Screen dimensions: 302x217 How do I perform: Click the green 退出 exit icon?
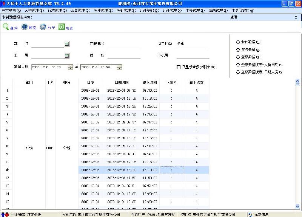pyautogui.click(x=62, y=27)
